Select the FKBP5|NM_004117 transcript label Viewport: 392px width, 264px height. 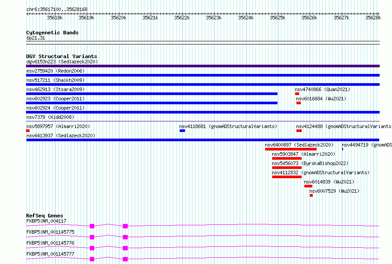tap(46, 221)
